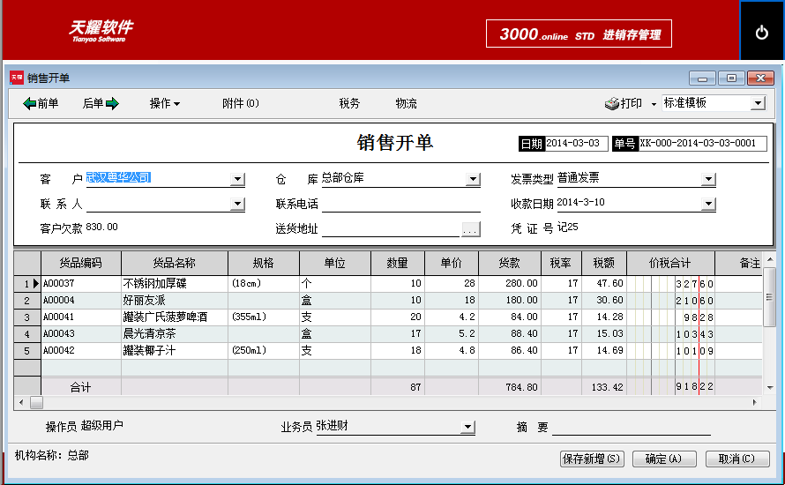Click the 保存新增(S) button
Image resolution: width=785 pixels, height=485 pixels.
click(x=592, y=459)
